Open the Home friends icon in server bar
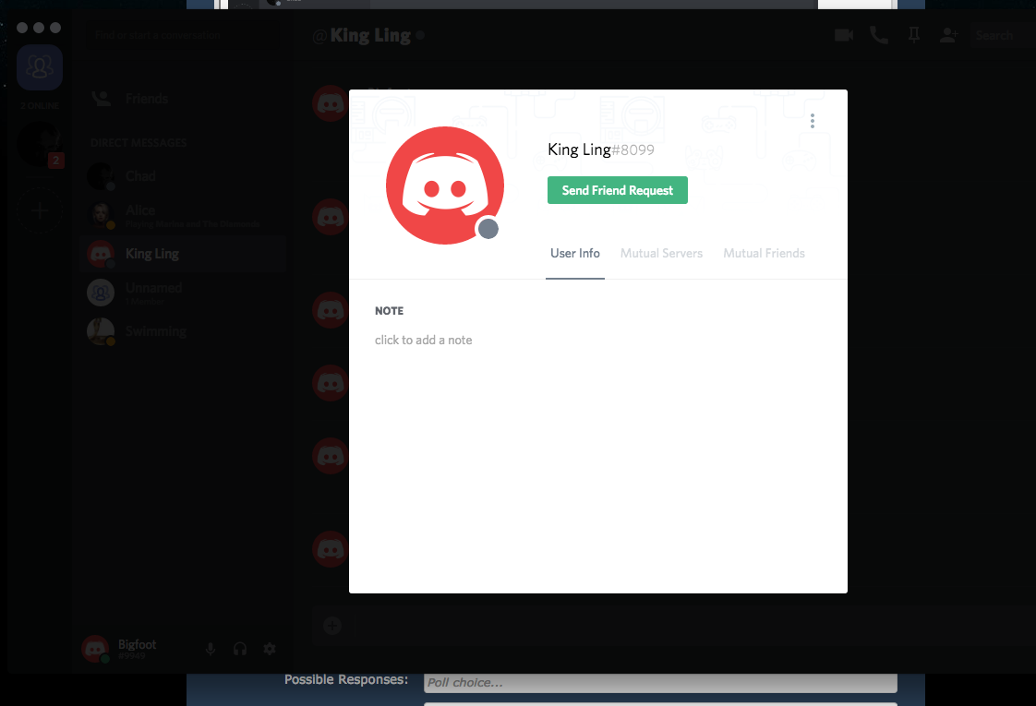 tap(40, 67)
